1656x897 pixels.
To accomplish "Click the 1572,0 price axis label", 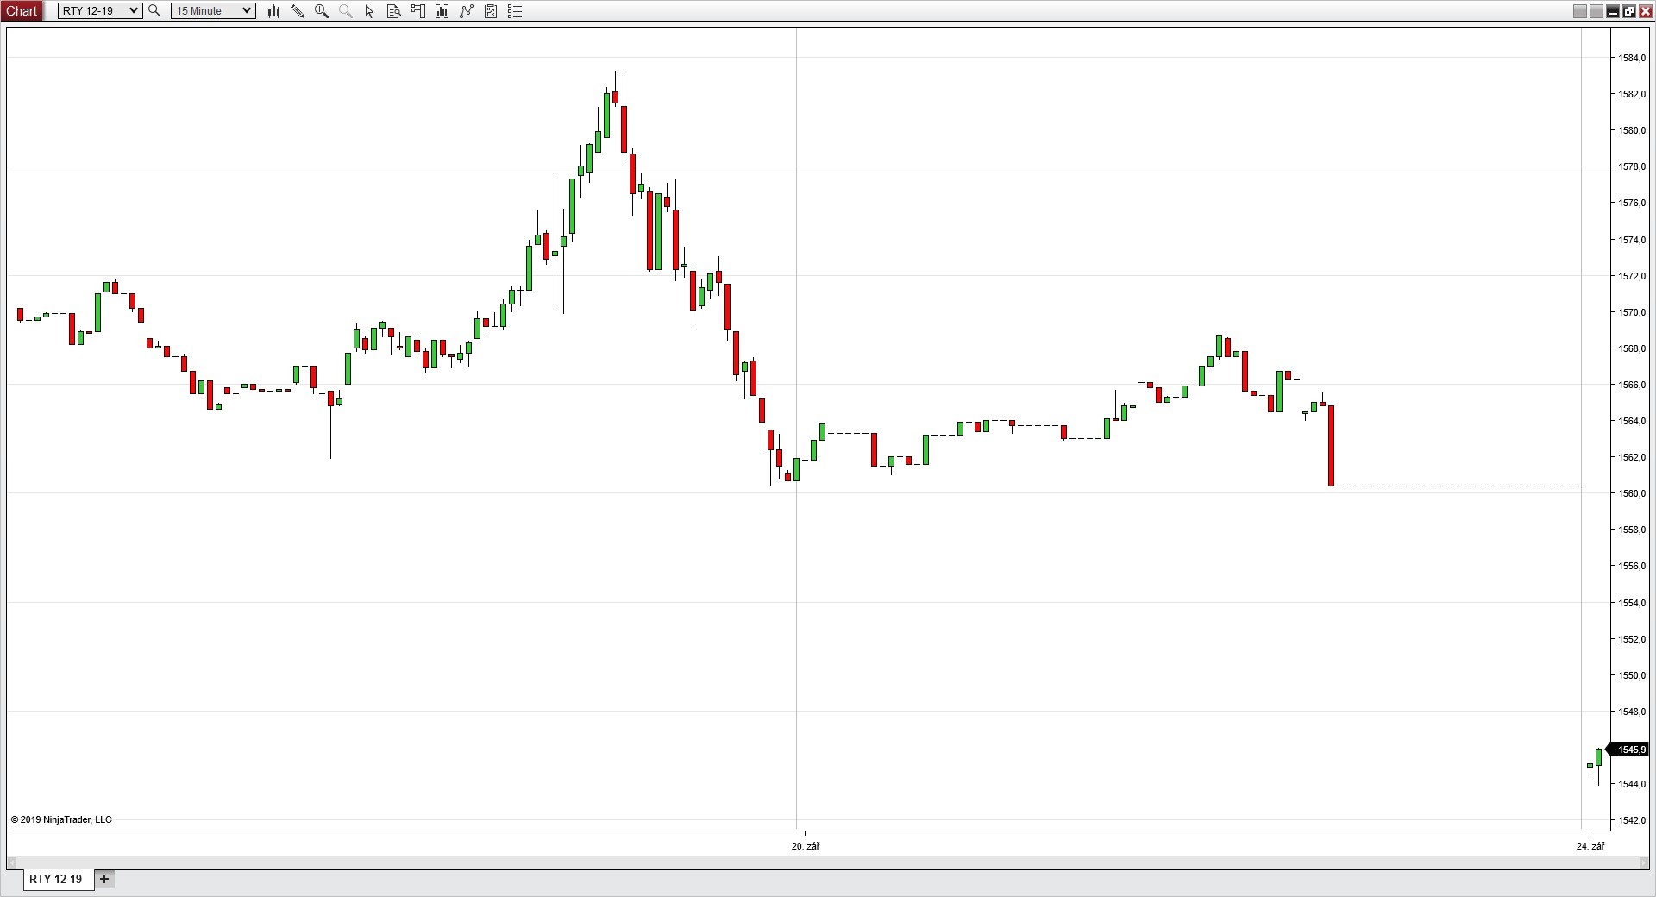I will (1632, 276).
